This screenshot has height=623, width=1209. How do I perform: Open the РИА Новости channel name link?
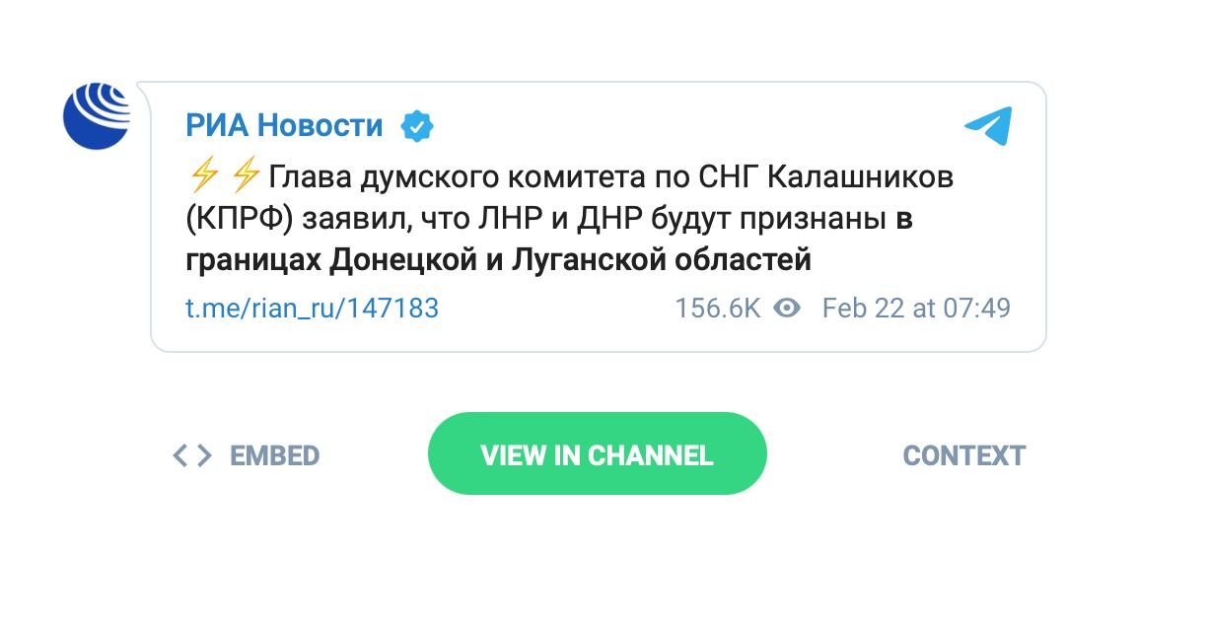[284, 126]
